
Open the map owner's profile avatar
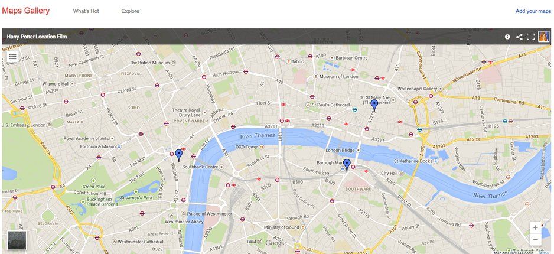544,37
